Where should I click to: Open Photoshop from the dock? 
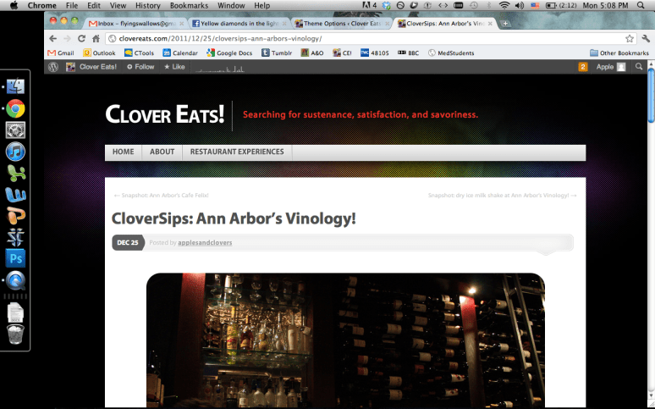pos(15,257)
